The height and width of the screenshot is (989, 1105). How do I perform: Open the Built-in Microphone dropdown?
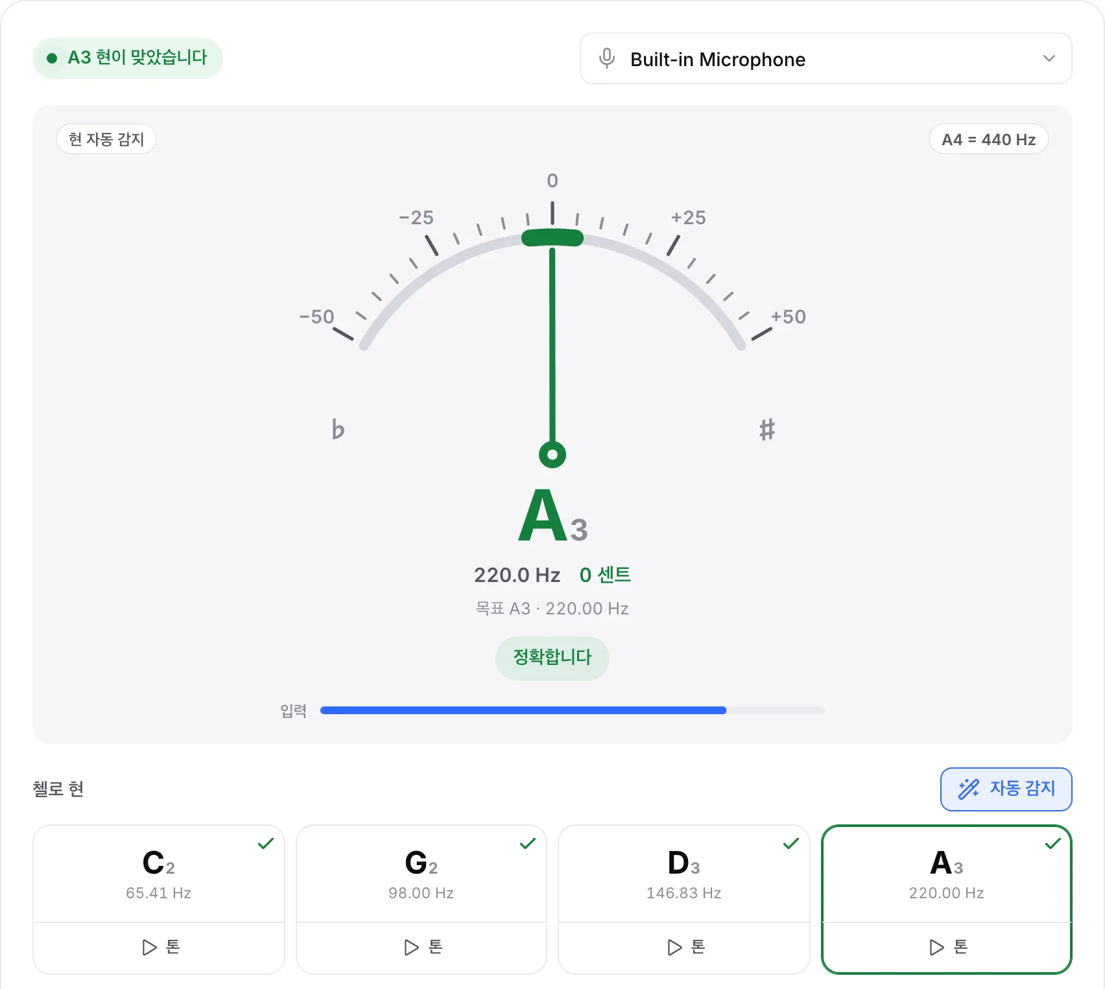coord(826,58)
